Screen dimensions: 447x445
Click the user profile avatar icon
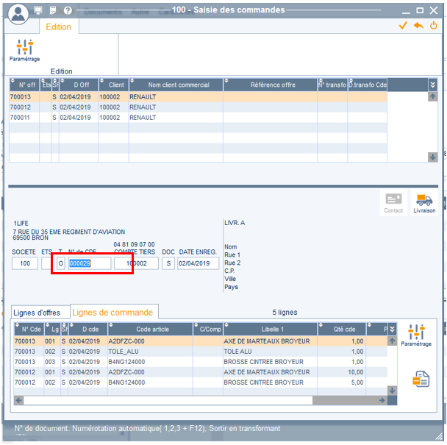20,13
